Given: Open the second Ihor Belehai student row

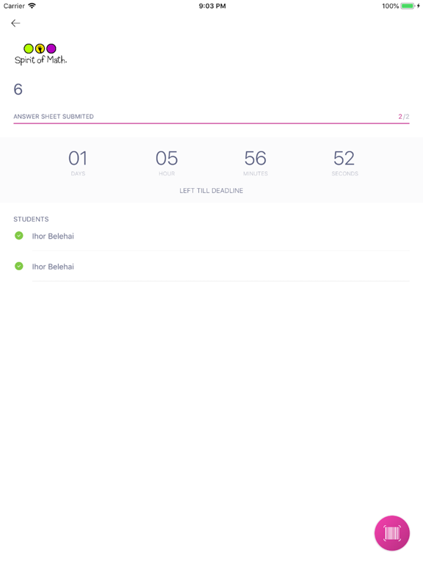Looking at the screenshot, I should [211, 267].
